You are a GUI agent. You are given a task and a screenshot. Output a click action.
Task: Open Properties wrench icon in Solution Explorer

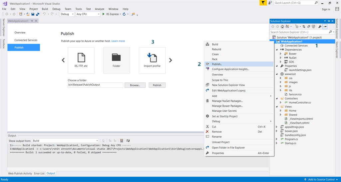click(x=320, y=27)
